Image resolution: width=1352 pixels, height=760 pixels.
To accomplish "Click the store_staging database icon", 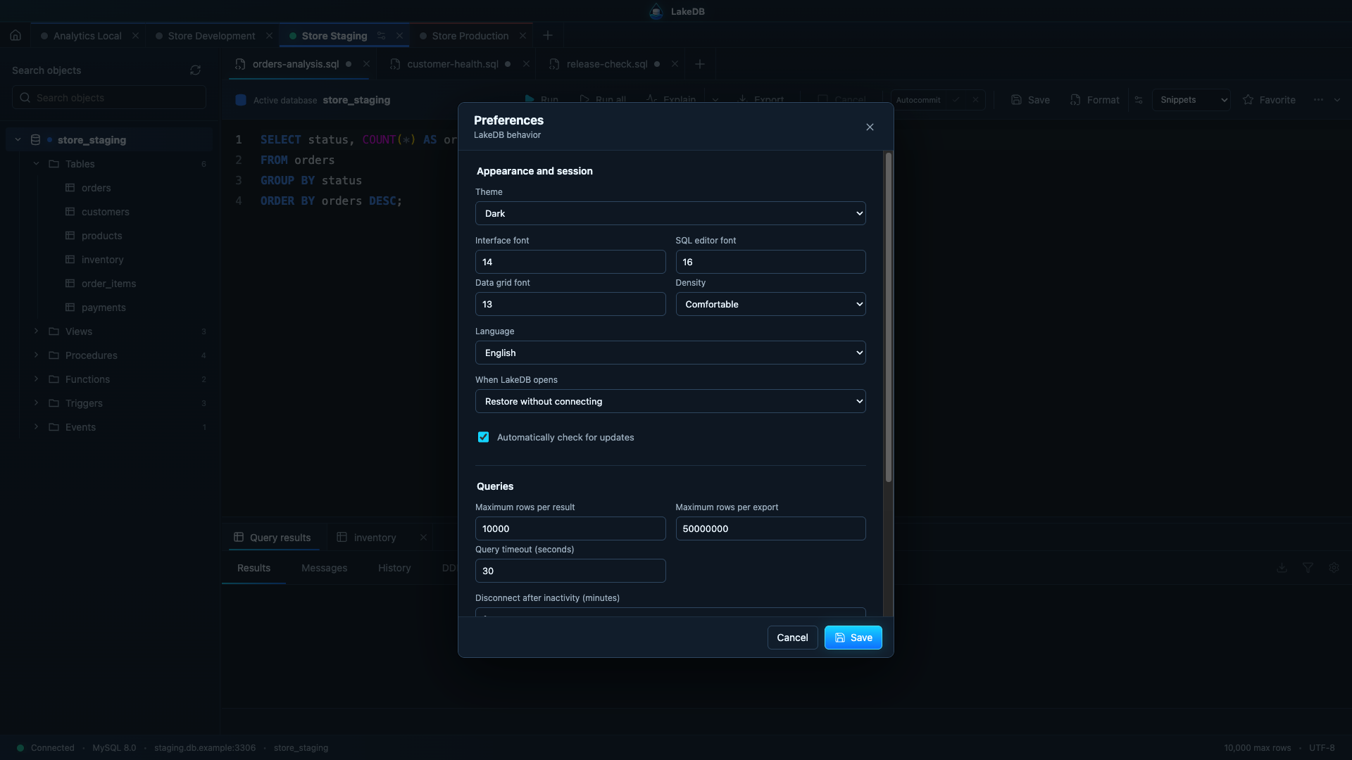I will [x=35, y=140].
